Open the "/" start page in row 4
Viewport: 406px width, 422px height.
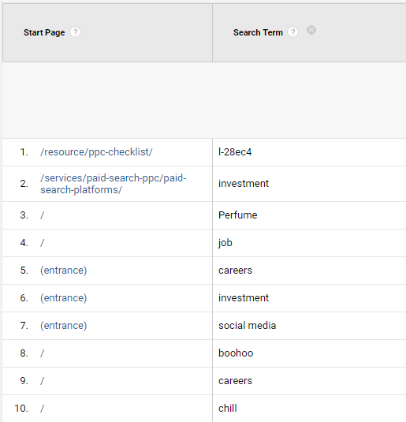click(43, 243)
